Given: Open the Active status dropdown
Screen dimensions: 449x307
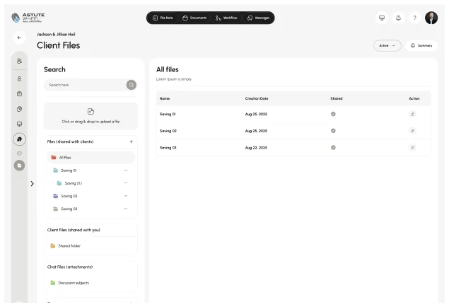Looking at the screenshot, I should 387,45.
